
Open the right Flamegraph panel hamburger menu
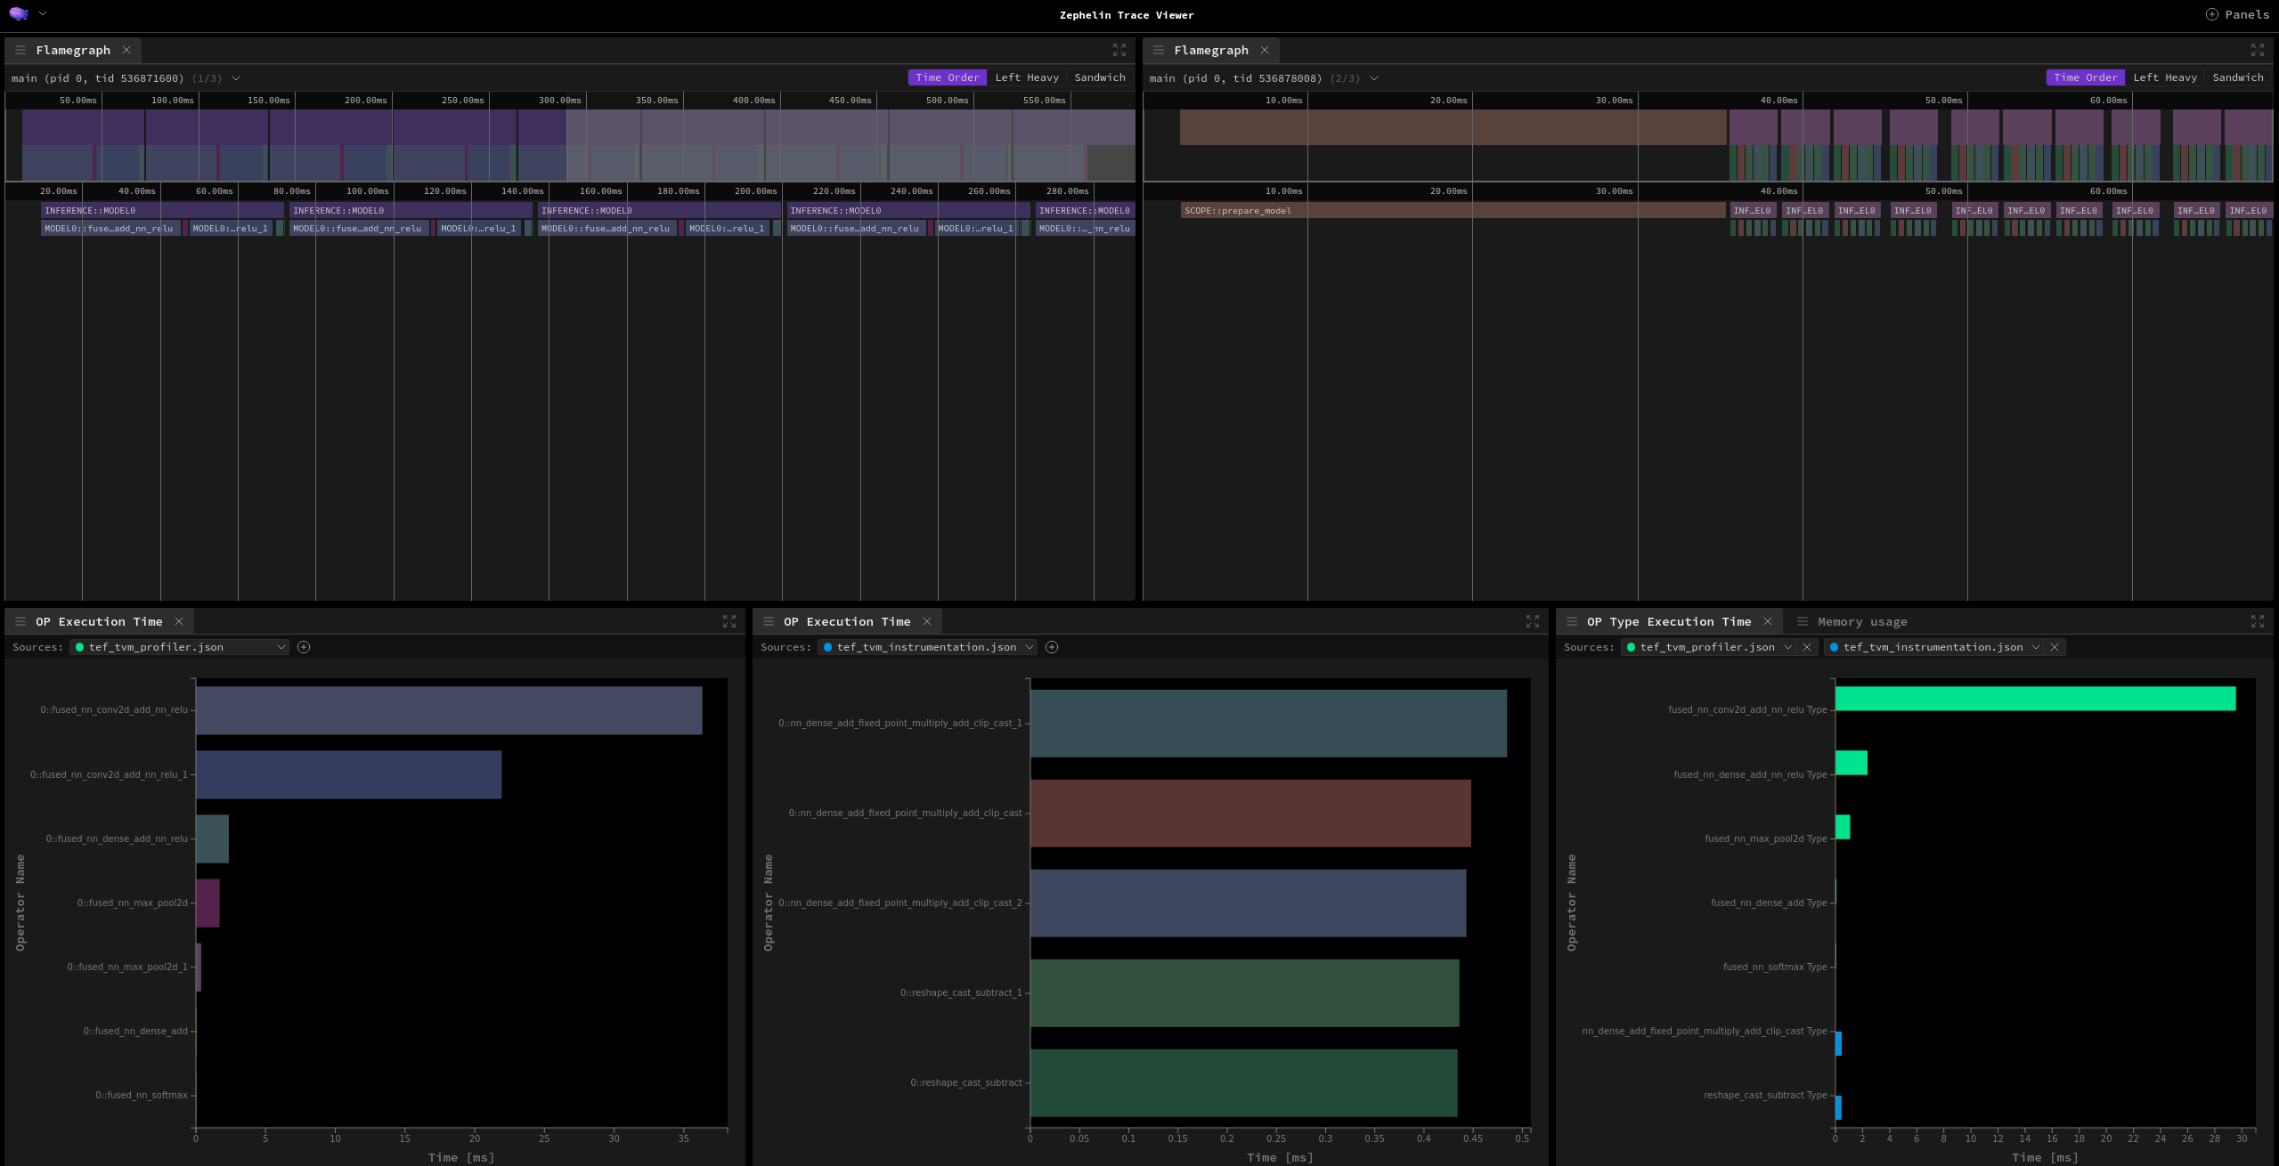(x=1159, y=50)
